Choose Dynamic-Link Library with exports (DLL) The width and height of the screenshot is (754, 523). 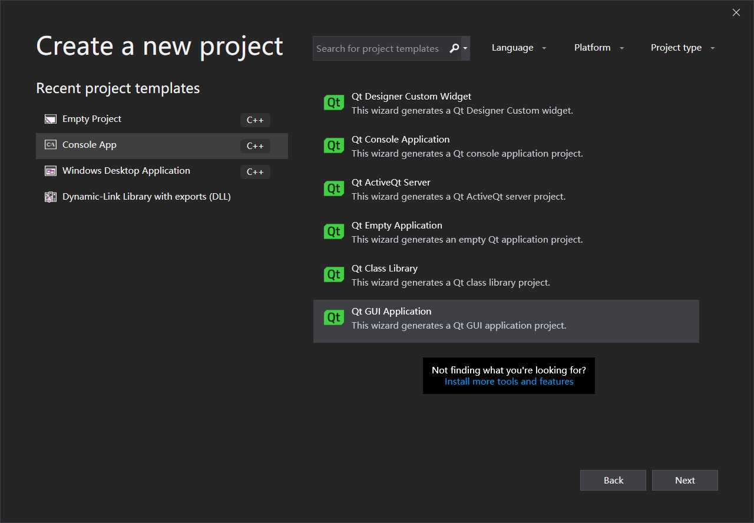coord(162,197)
